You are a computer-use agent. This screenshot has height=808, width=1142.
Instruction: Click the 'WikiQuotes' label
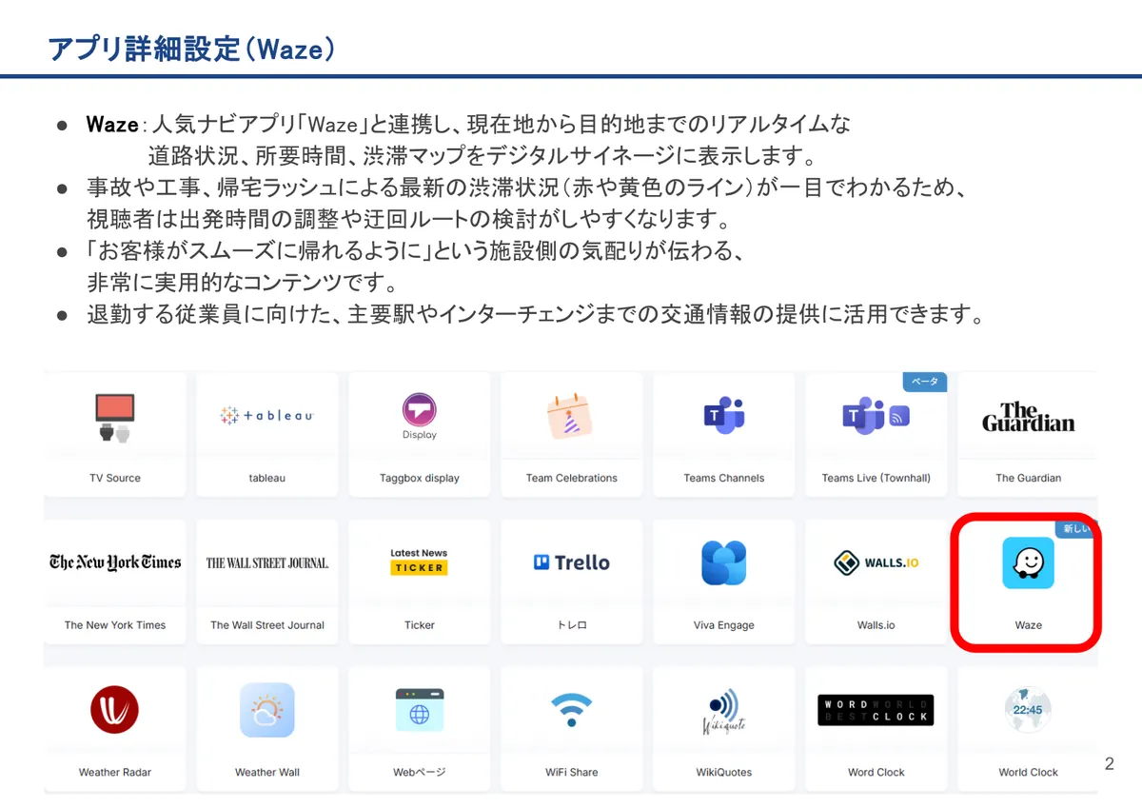pos(724,772)
